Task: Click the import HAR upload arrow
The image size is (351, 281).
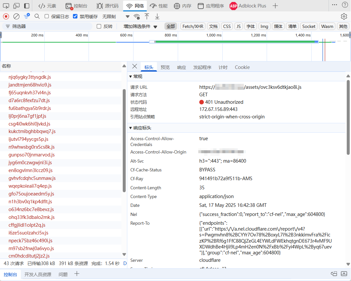Action: pyautogui.click(x=147, y=16)
